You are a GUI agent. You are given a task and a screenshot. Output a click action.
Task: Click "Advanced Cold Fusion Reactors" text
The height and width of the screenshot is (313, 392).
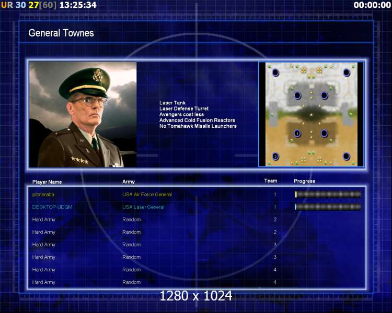pyautogui.click(x=197, y=120)
